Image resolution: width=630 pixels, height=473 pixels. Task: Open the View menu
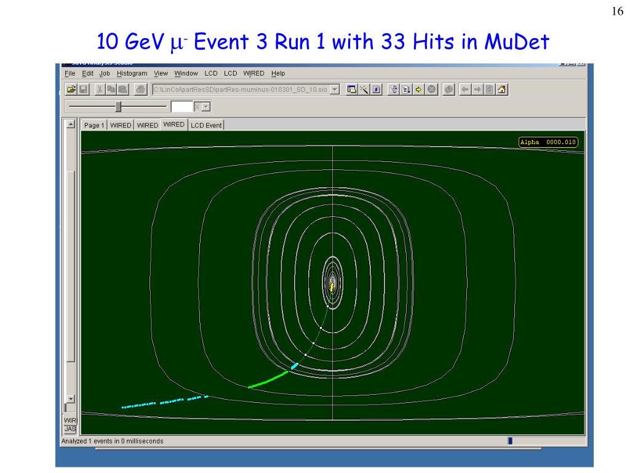161,73
